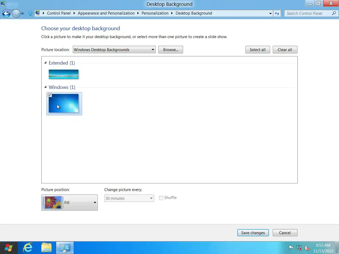Collapse the Extended (1) group
This screenshot has width=339, height=254.
click(46, 63)
